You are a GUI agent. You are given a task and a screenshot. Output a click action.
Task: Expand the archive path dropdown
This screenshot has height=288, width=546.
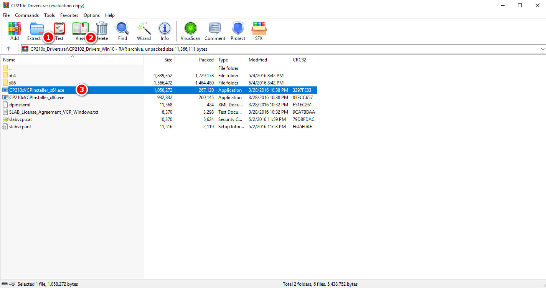tap(543, 49)
